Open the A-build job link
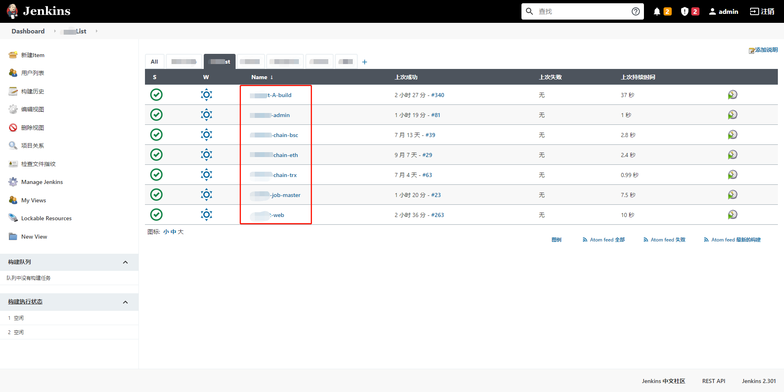784x392 pixels. tap(271, 95)
